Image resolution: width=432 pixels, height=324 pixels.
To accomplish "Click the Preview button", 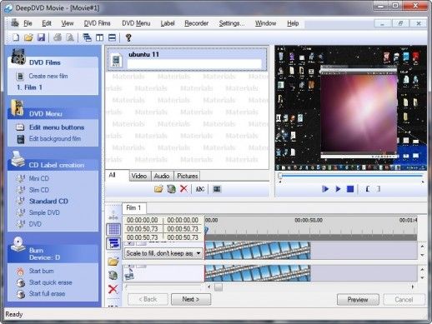I will coord(358,300).
